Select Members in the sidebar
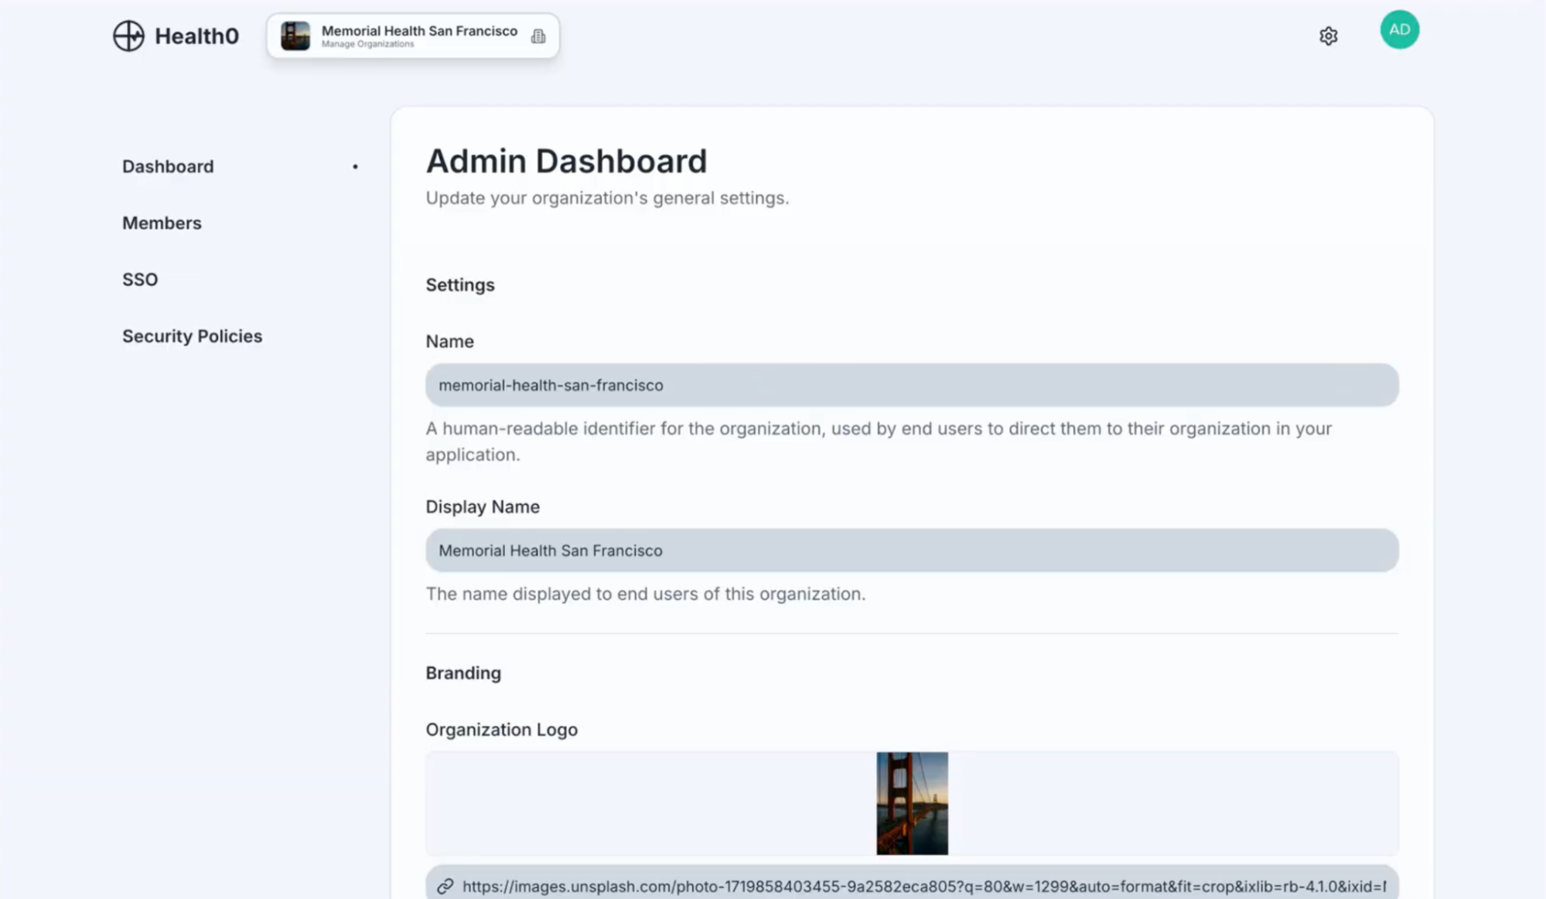This screenshot has width=1546, height=899. click(161, 223)
